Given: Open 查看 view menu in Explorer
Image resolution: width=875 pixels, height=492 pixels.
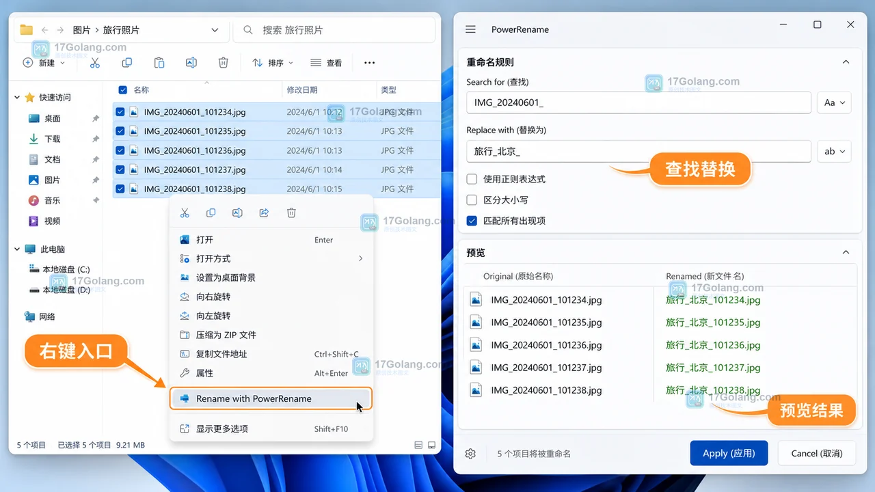Looking at the screenshot, I should point(326,63).
